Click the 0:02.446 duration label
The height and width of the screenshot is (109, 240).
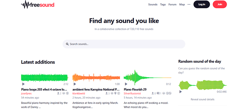point(222,92)
